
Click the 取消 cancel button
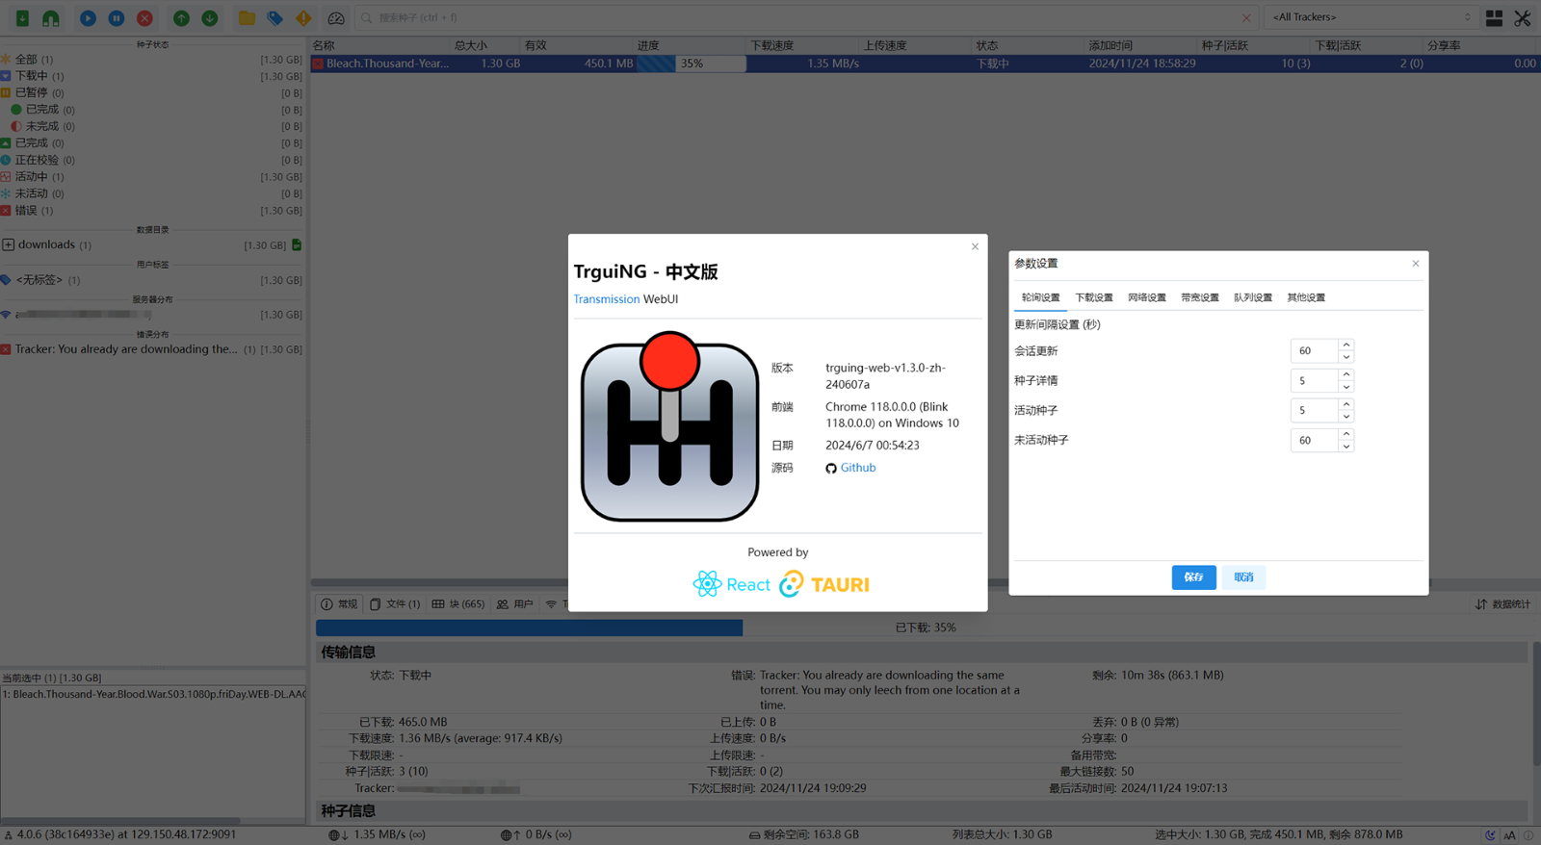click(1243, 577)
